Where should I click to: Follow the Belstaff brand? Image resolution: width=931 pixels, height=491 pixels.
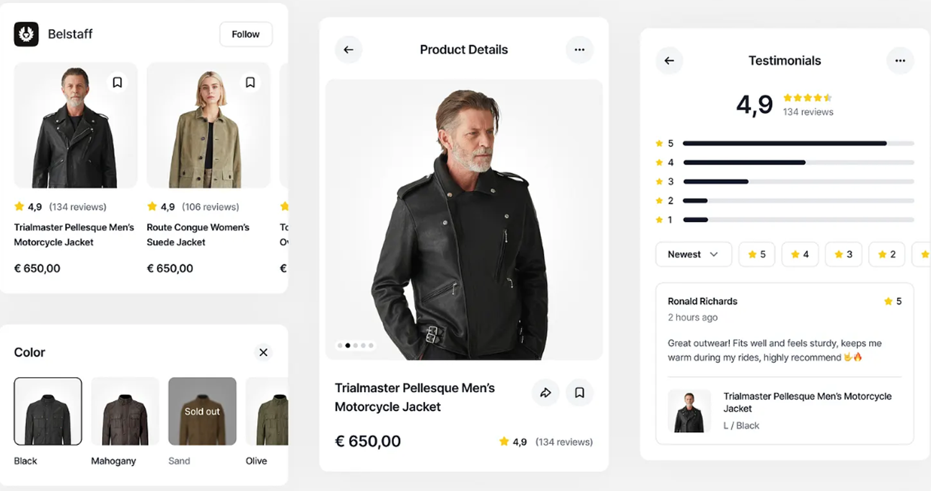(x=245, y=35)
